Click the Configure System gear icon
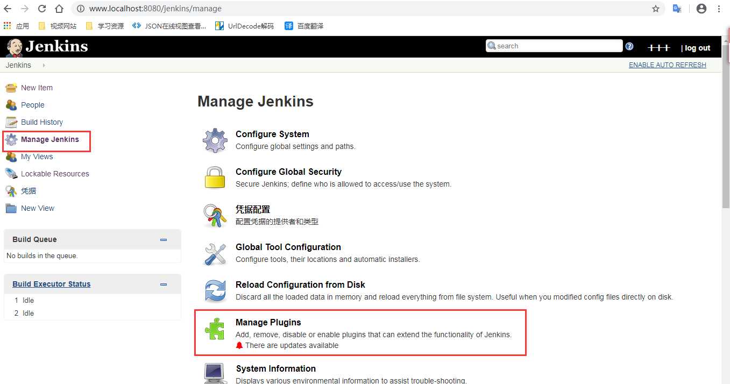 pos(215,140)
